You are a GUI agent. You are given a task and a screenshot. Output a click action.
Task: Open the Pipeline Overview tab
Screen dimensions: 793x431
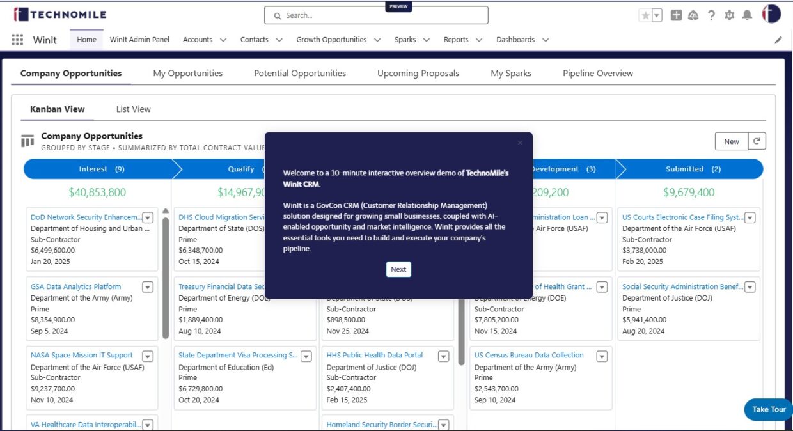click(598, 74)
